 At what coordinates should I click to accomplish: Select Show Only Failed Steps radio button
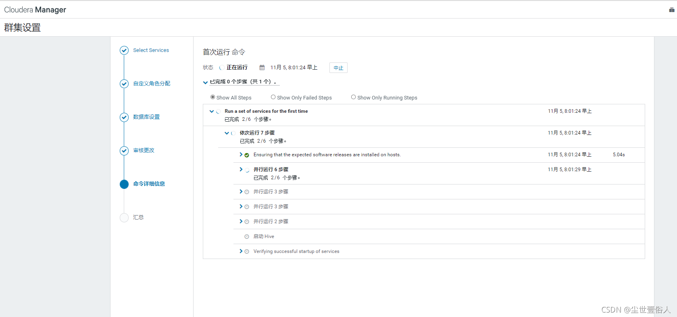pyautogui.click(x=273, y=97)
